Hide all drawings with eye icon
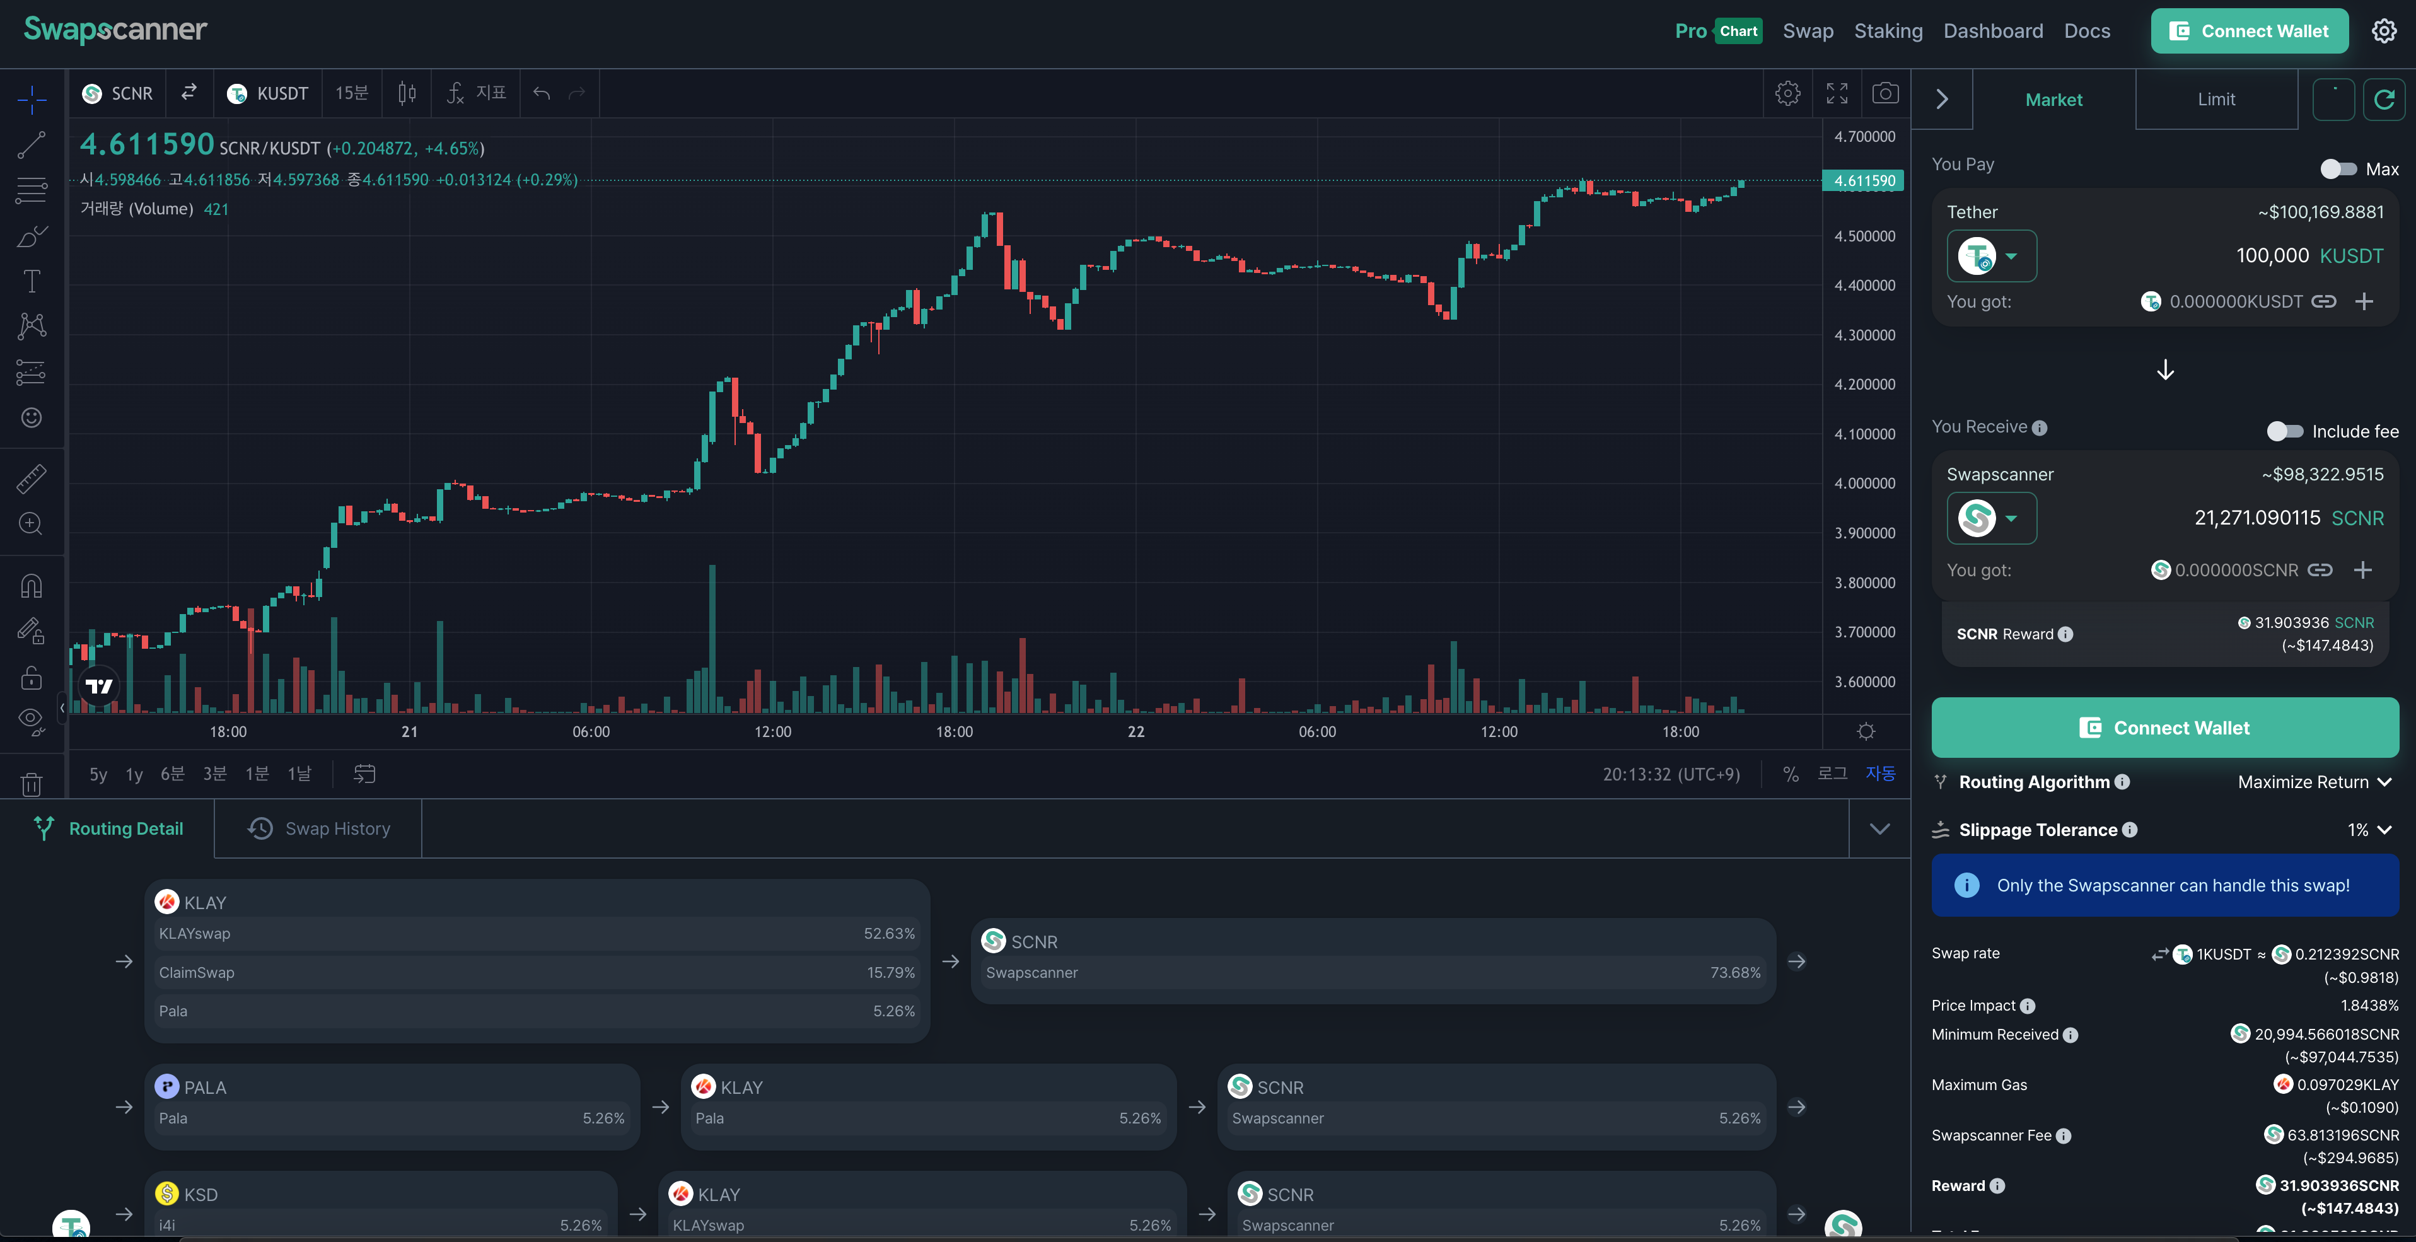The width and height of the screenshot is (2416, 1242). (x=32, y=721)
